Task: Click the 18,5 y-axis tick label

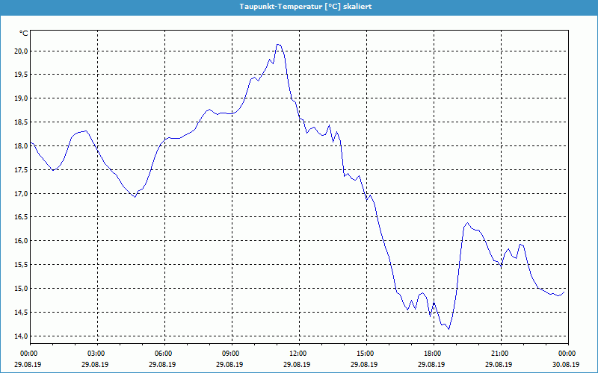Action: [x=19, y=122]
